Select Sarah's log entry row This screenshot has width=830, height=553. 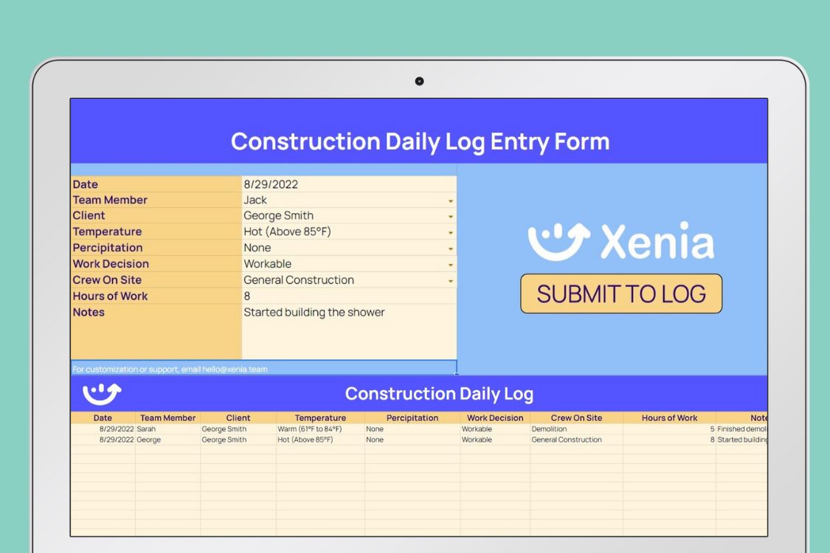point(295,428)
